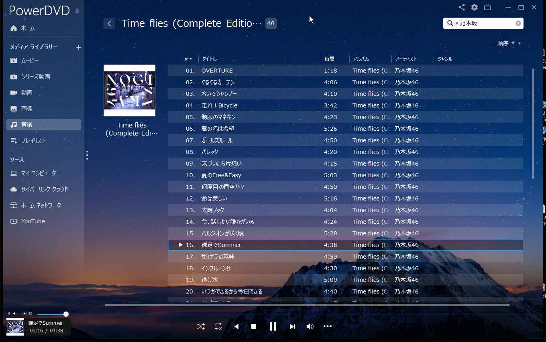Select track 夏のFree&Easy
Image resolution: width=546 pixels, height=342 pixels.
point(345,175)
